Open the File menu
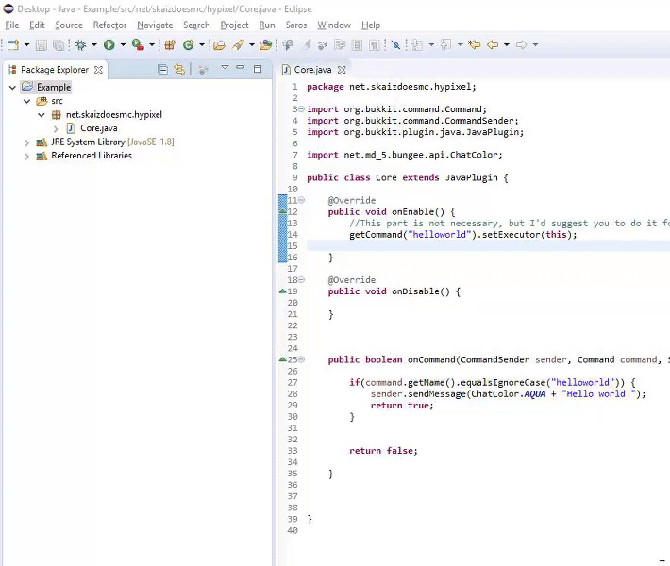 tap(12, 25)
